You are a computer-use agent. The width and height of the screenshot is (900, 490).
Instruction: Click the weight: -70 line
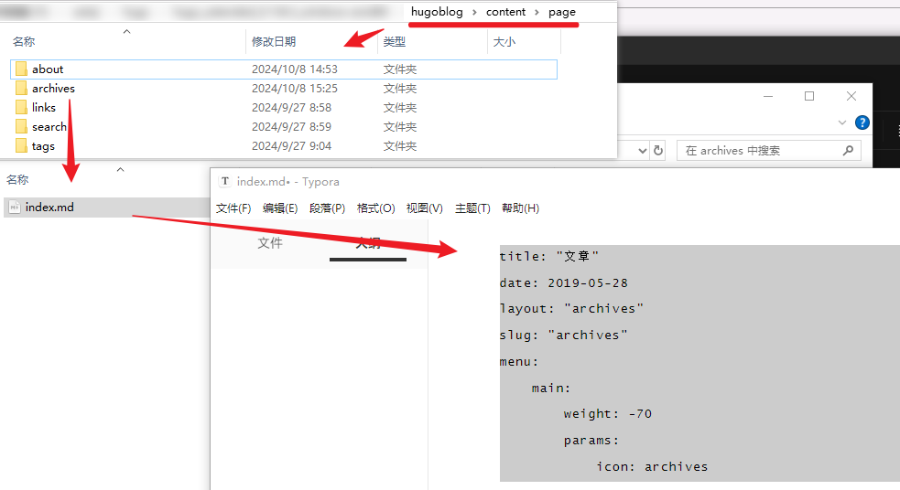[x=608, y=414]
